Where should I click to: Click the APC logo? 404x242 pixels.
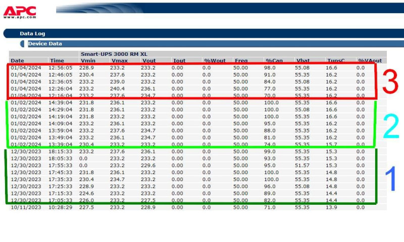pyautogui.click(x=20, y=12)
